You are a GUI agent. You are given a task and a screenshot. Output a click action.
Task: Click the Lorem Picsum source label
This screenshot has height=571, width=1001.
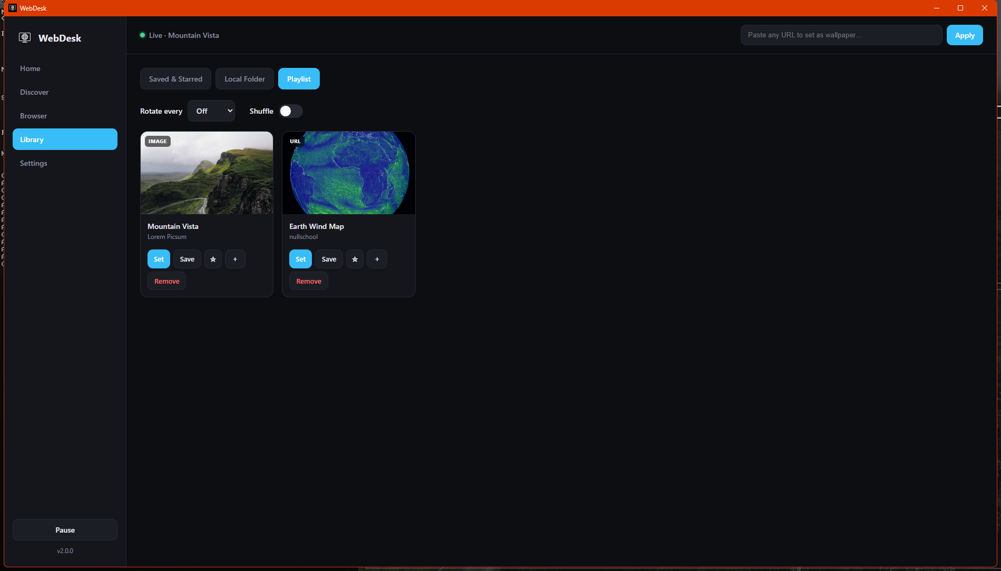tap(167, 237)
